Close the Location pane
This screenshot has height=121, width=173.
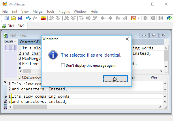point(15,42)
